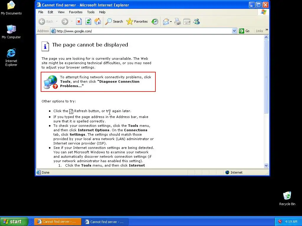The width and height of the screenshot is (302, 226).
Task: Click the network globe diagnostic icon
Action: (x=51, y=82)
